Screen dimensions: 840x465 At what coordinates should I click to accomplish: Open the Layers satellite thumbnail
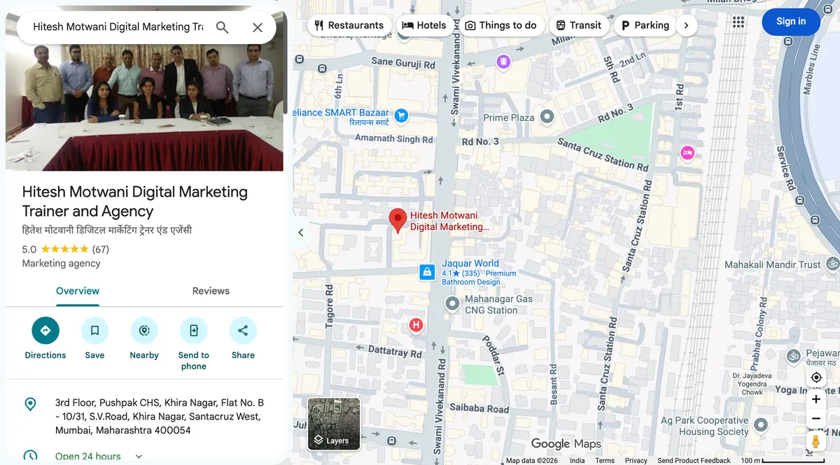point(334,424)
